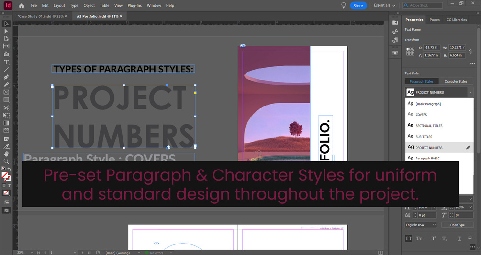Viewport: 481px width, 255px height.
Task: Select the Note tool
Action: click(6, 139)
